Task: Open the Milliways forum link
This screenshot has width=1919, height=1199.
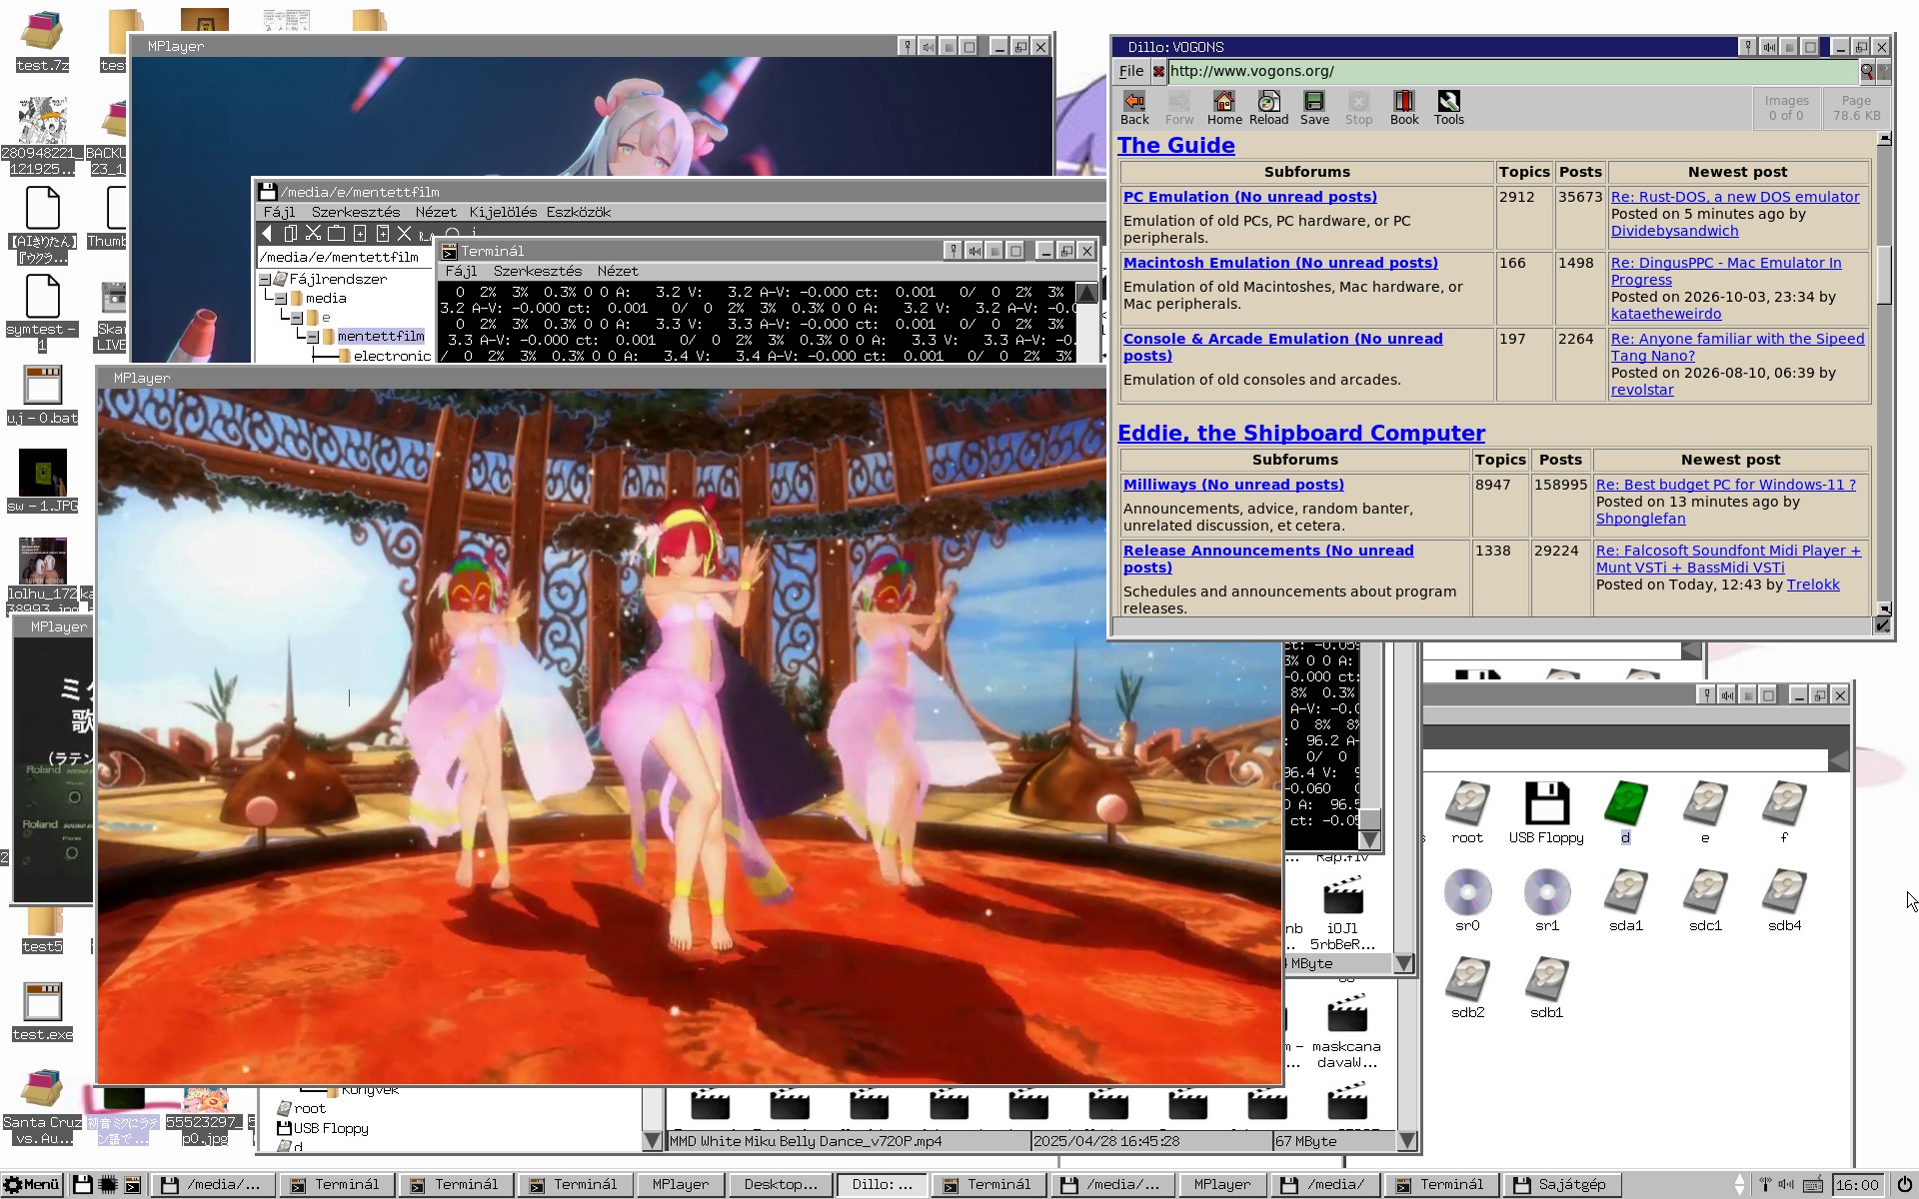Action: 1233,485
